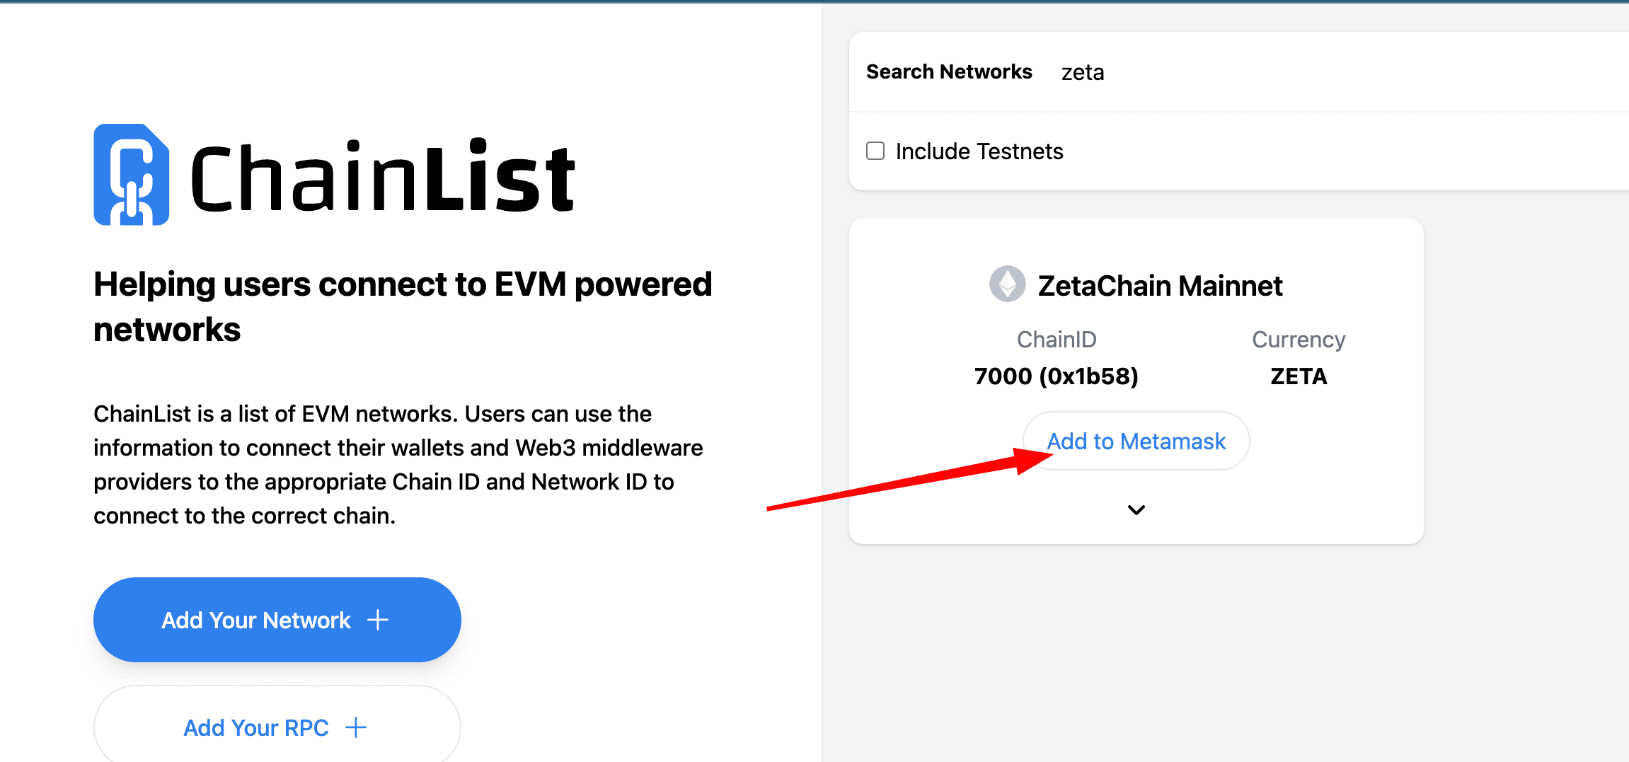Click the plus icon in Add Your Network
Image resolution: width=1629 pixels, height=762 pixels.
pyautogui.click(x=378, y=620)
